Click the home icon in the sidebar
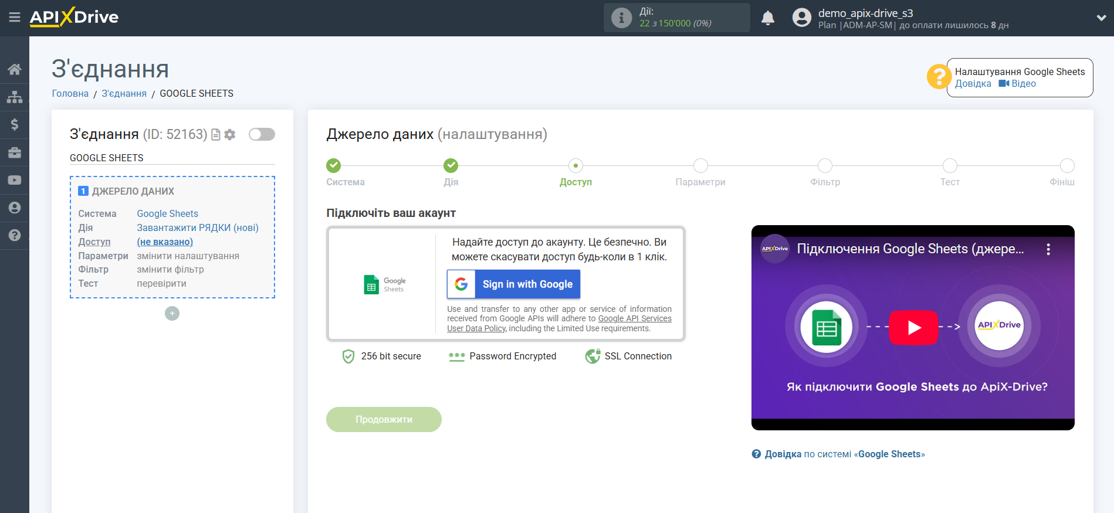Screen dimensions: 1114x513 [15, 69]
